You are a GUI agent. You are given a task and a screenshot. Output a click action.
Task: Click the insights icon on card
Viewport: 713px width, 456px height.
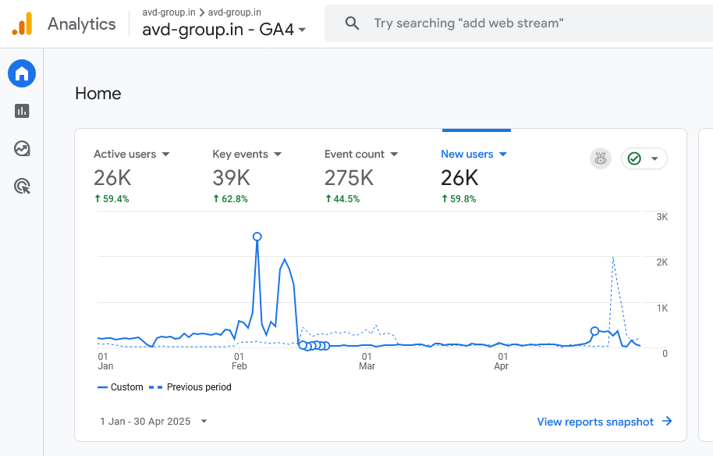[x=600, y=159]
